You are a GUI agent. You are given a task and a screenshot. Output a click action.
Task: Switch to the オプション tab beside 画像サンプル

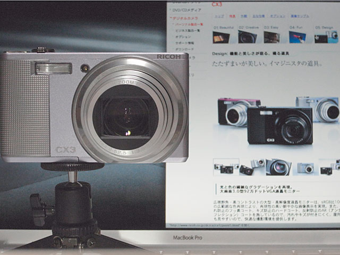(x=277, y=16)
